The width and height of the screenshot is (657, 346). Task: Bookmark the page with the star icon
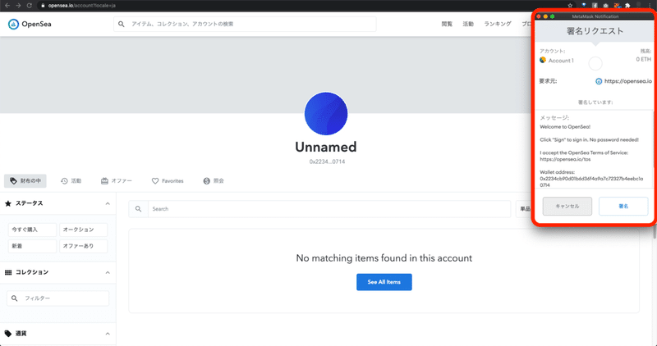coord(570,6)
